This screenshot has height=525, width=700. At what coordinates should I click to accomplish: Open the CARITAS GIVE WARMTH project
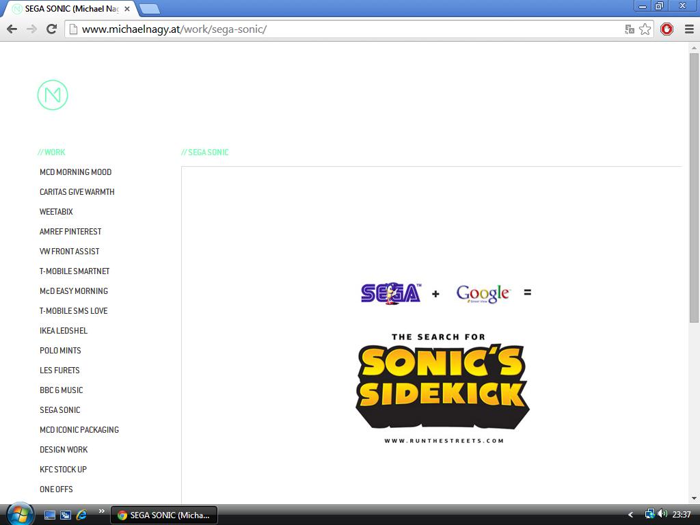77,192
